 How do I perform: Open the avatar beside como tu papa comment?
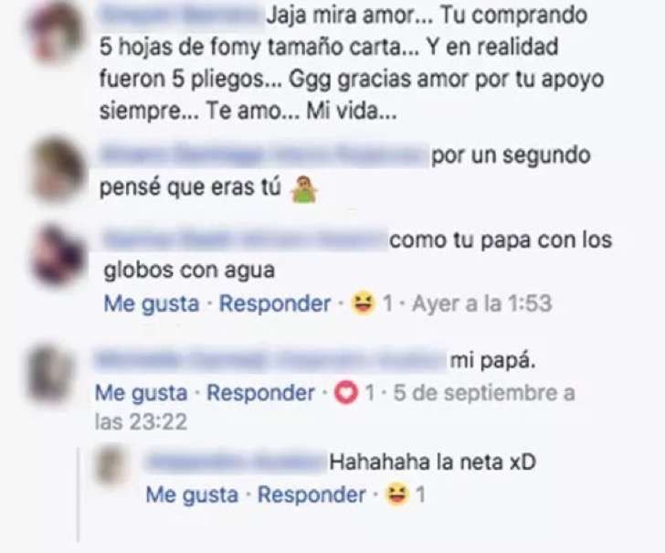click(x=58, y=254)
